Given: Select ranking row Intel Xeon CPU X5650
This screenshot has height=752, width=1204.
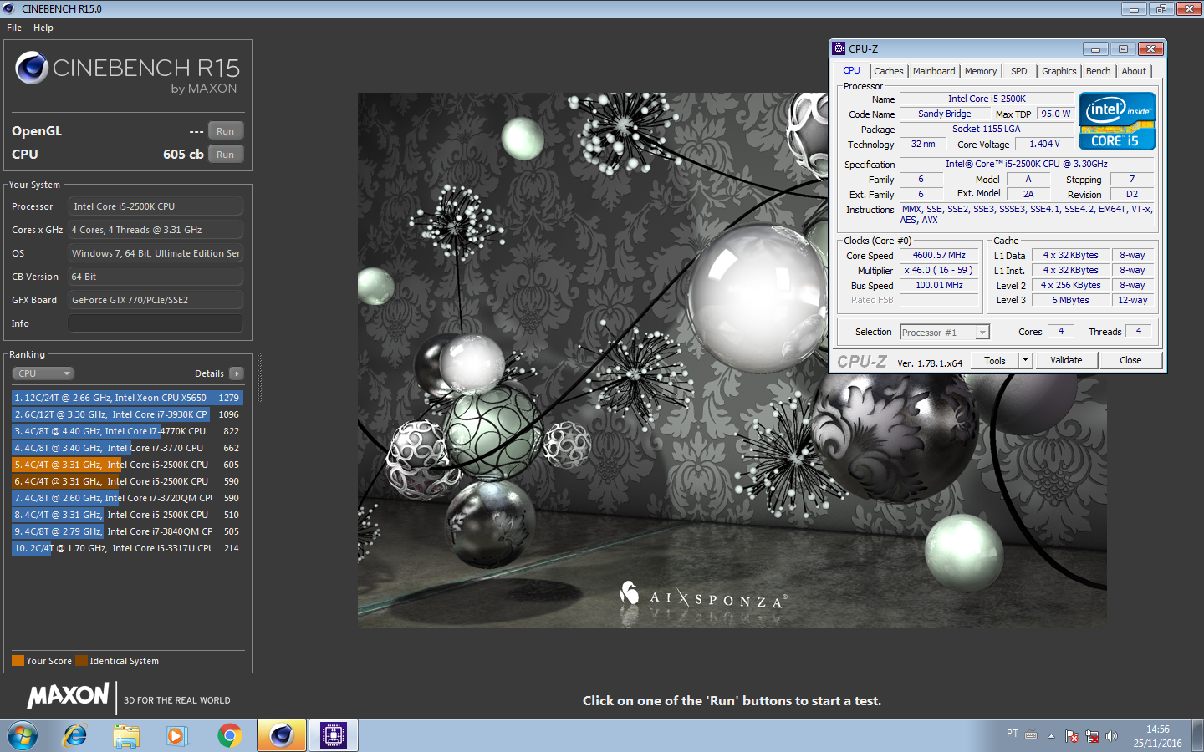Looking at the screenshot, I should [x=127, y=398].
